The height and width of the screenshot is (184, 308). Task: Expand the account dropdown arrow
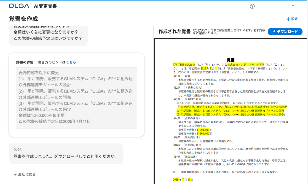point(293,6)
